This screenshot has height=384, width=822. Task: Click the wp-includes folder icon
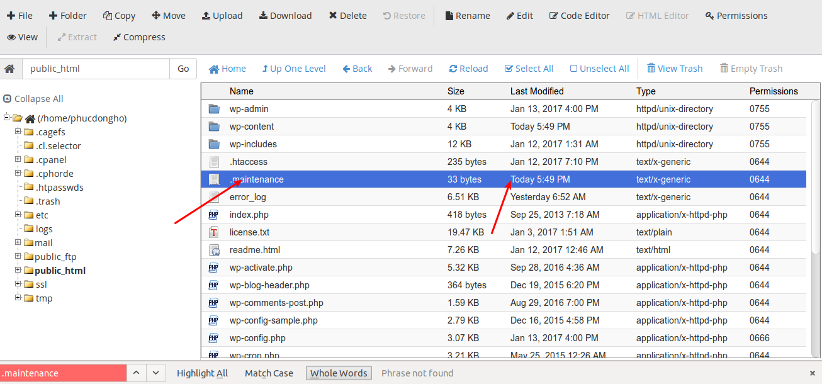(214, 144)
